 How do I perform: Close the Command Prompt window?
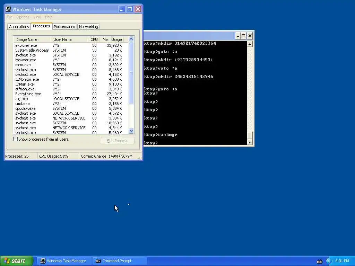coord(250,36)
